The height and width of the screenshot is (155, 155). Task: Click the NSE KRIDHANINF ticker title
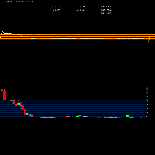[25, 2]
